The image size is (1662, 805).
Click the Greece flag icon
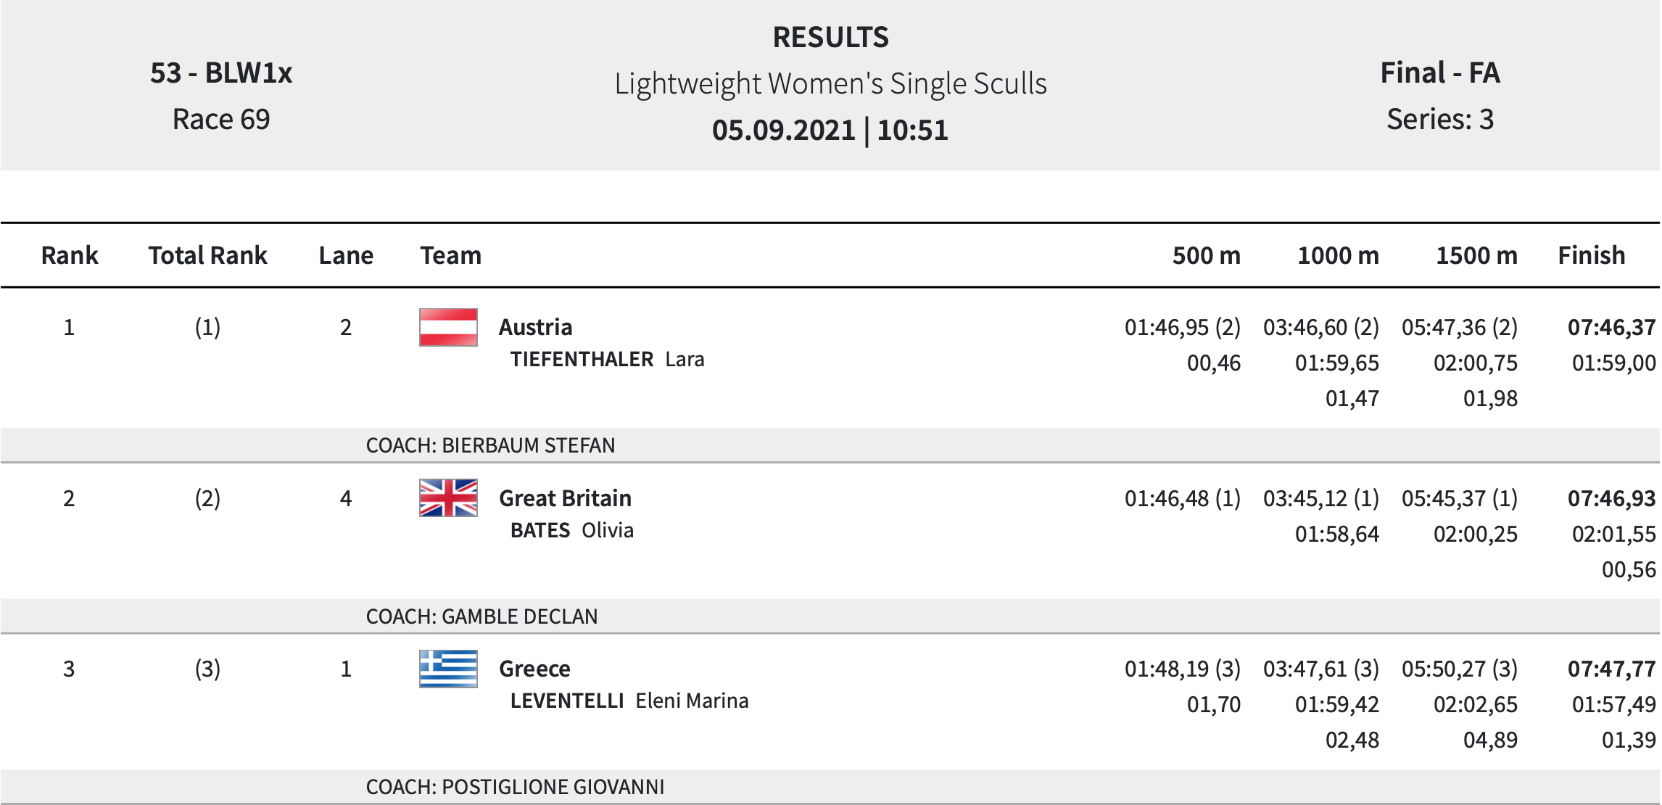448,669
